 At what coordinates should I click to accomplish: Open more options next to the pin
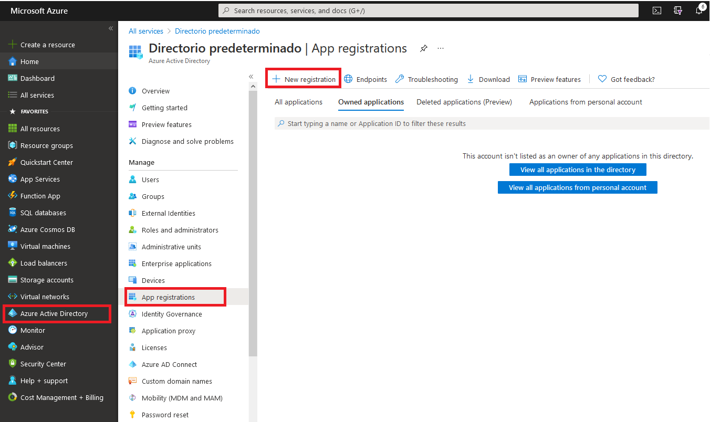pyautogui.click(x=440, y=48)
